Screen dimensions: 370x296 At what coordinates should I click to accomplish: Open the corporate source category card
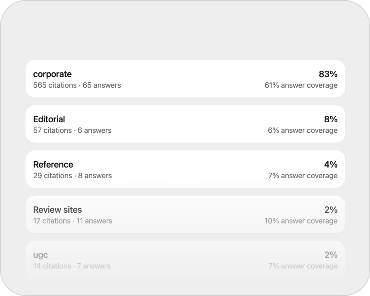185,79
